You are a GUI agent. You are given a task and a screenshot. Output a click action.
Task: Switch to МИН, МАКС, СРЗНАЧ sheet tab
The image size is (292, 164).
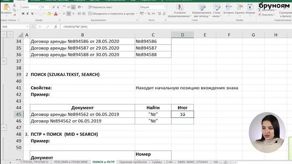pos(193,162)
